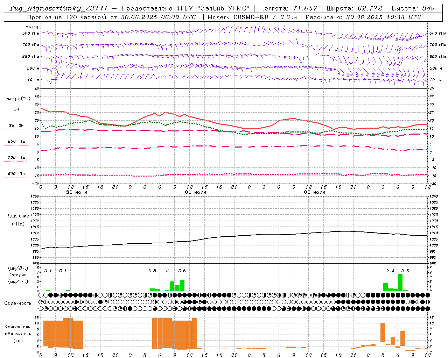Click the 01 июля date label

point(196,192)
